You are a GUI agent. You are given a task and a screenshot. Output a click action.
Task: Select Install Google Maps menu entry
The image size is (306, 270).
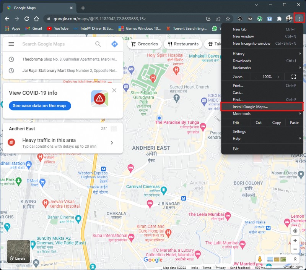[251, 107]
